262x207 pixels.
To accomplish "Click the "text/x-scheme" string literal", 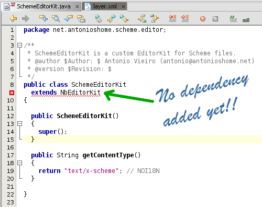I will point(91,171).
